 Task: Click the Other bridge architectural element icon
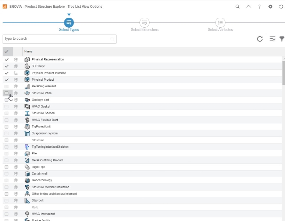coord(27,194)
